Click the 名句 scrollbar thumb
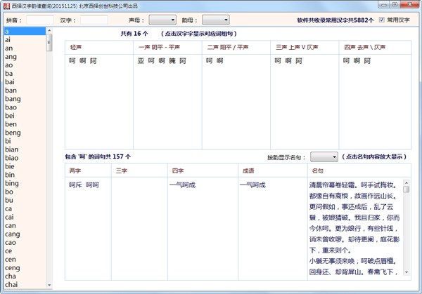422x294 pixels. [x=407, y=189]
